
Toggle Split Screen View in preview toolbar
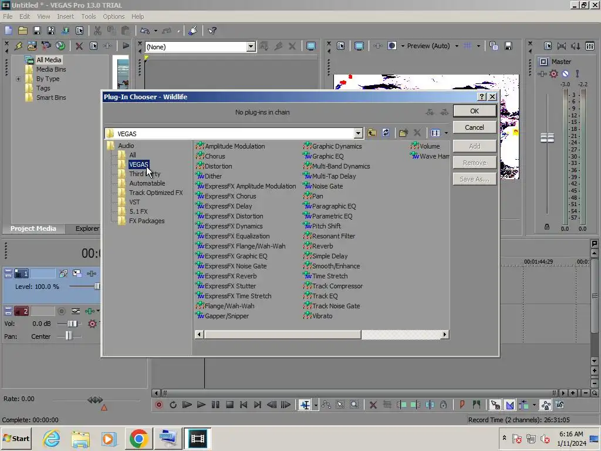[391, 46]
